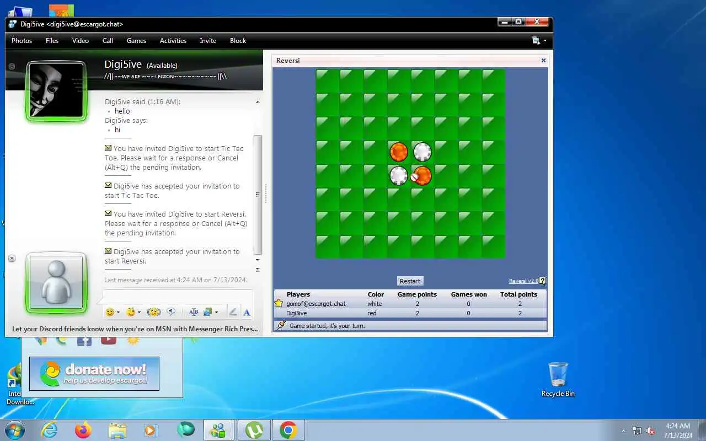Screen dimensions: 706x441
Task: Click the turn status icon in Reversi
Action: pyautogui.click(x=281, y=325)
